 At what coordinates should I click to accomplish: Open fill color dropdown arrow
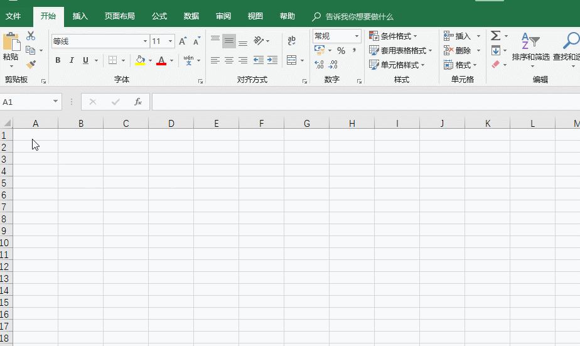pos(150,60)
